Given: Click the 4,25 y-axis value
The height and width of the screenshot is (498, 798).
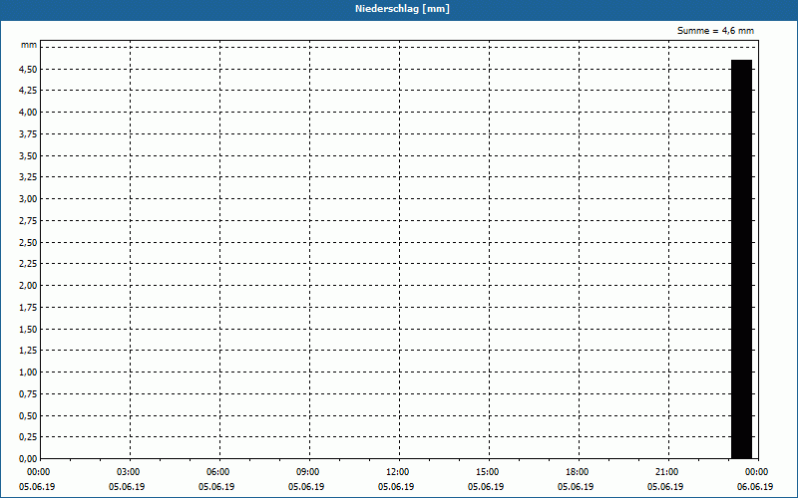Looking at the screenshot, I should tap(28, 91).
